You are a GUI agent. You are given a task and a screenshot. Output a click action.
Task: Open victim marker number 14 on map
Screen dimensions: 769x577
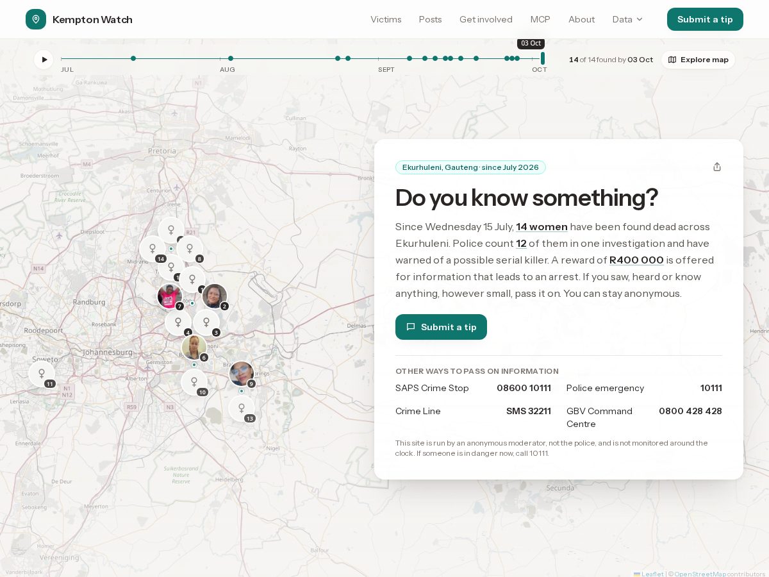[x=153, y=249]
